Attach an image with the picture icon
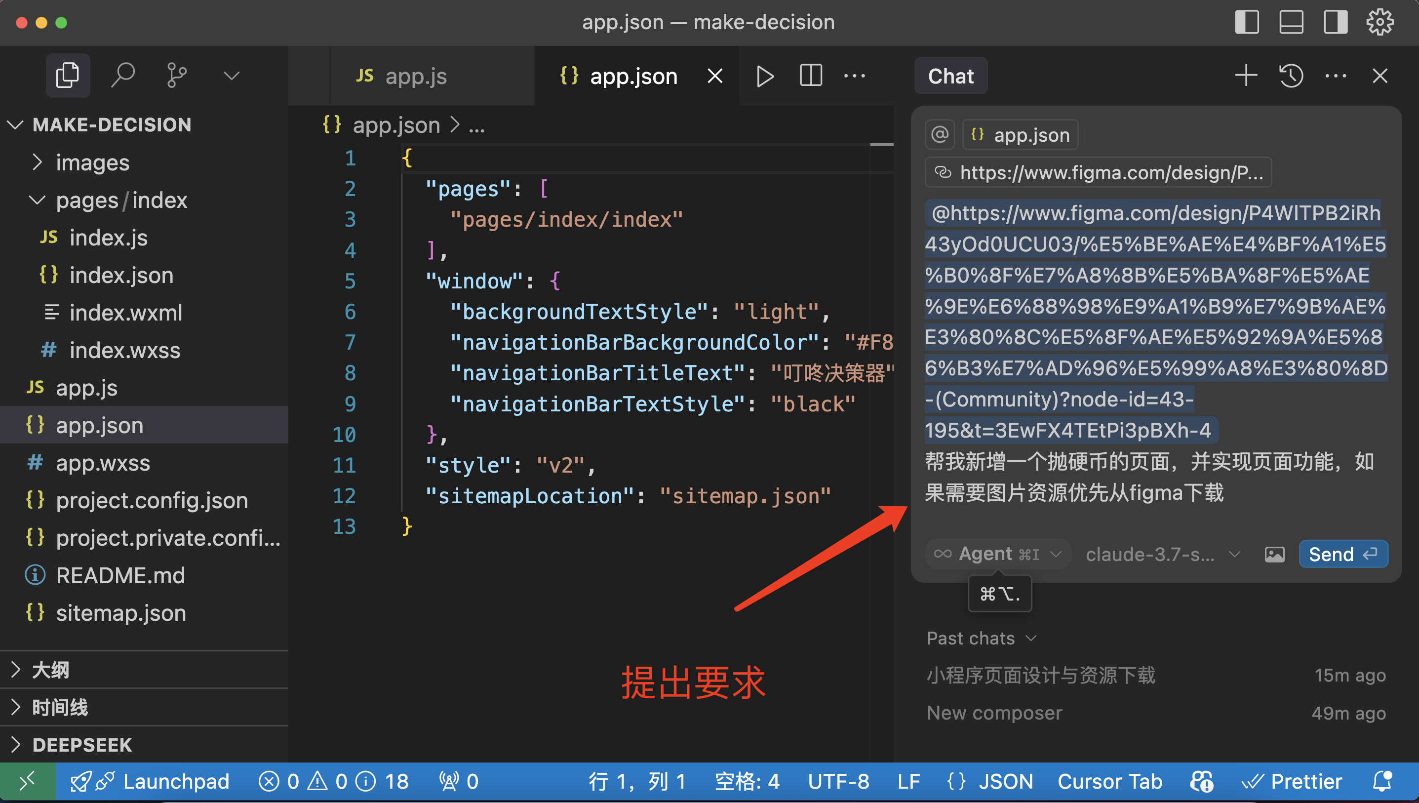This screenshot has width=1419, height=803. pyautogui.click(x=1274, y=554)
